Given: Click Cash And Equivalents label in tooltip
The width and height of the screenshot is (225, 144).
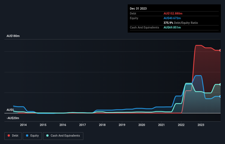Looking at the screenshot, I should coord(144,27).
